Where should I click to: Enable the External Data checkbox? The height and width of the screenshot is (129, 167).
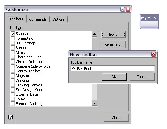click(x=13, y=94)
